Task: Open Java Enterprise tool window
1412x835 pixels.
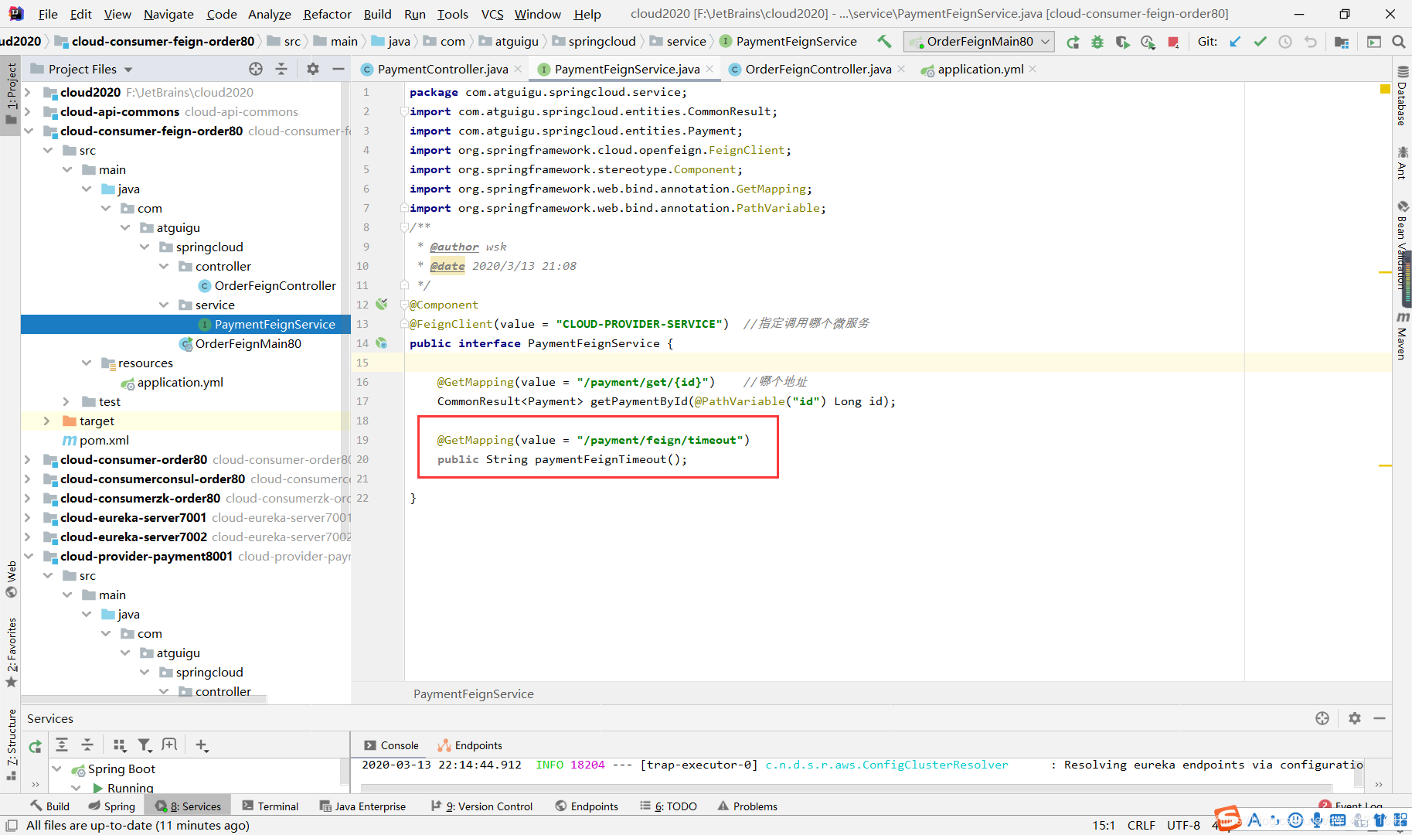Action: pos(362,806)
